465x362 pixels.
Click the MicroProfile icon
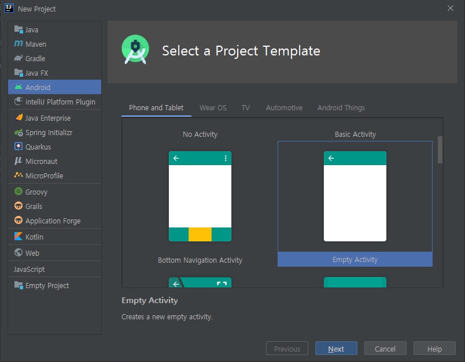(19, 176)
